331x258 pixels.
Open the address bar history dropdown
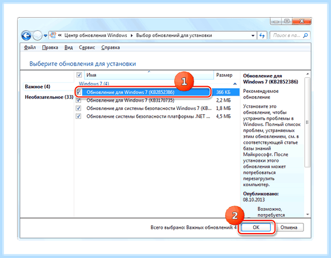[x=253, y=35]
